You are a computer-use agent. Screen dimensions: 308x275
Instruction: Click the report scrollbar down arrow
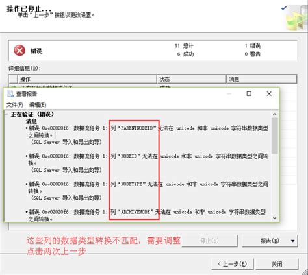point(275,218)
